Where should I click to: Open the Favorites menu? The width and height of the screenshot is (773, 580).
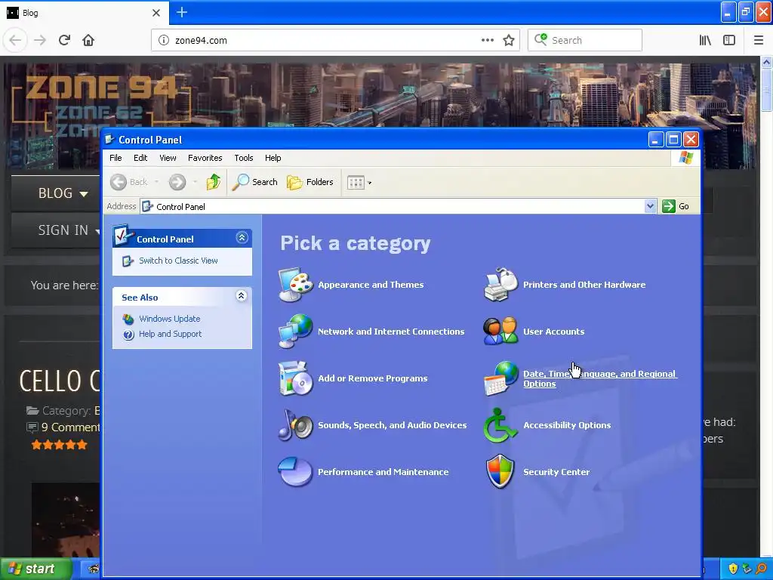click(x=205, y=158)
